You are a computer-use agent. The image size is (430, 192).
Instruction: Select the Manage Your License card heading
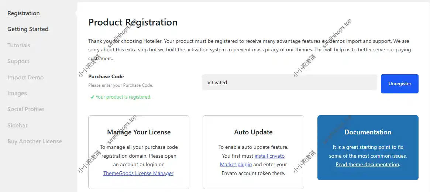[139, 132]
